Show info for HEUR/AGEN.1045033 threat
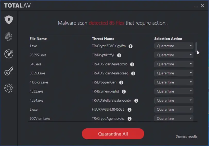Viewport: 209px width, 146px height. 129,110
